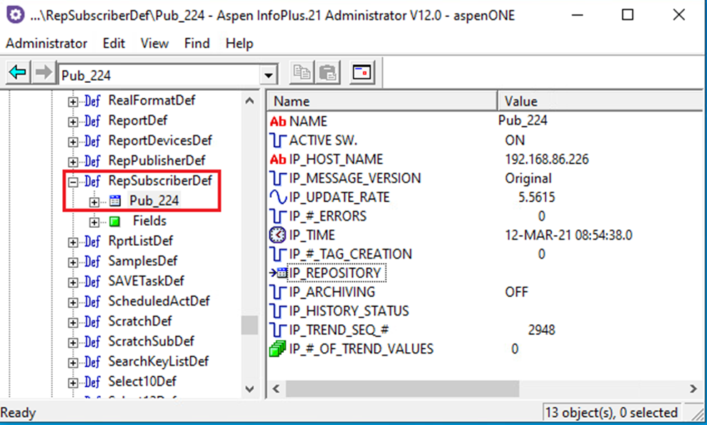Expand the RprtListDef node

pyautogui.click(x=73, y=242)
